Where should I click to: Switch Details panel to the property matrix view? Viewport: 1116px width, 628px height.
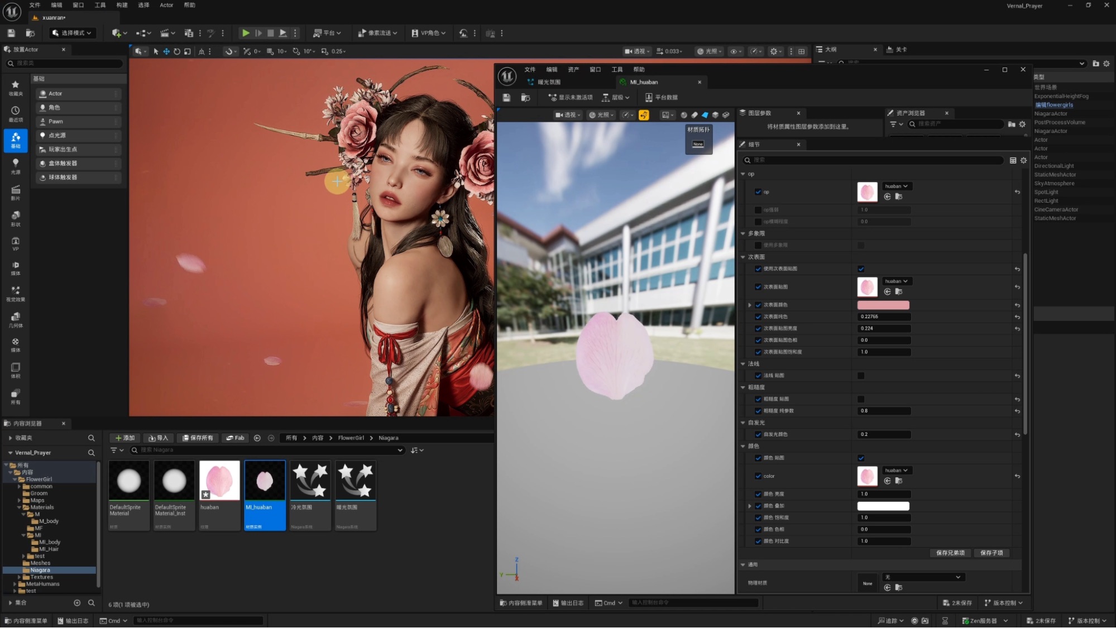[x=1013, y=160]
